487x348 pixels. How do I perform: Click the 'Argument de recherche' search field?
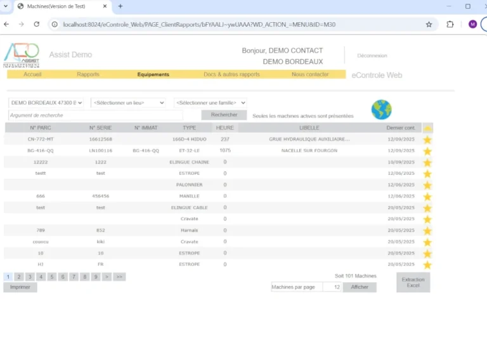[95, 115]
